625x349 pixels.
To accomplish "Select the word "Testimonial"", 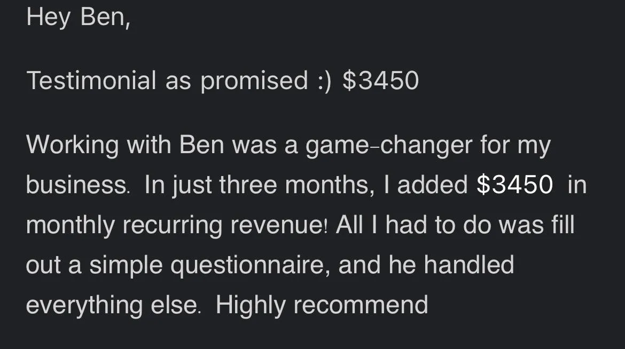I will click(91, 81).
